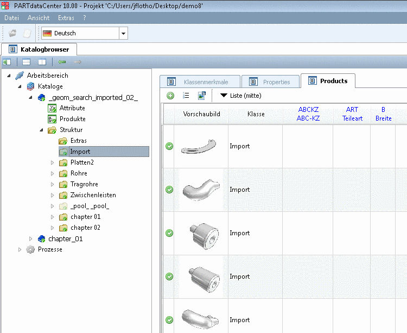The image size is (407, 333).
Task: Click the numbered list toolbar icon
Action: [186, 96]
